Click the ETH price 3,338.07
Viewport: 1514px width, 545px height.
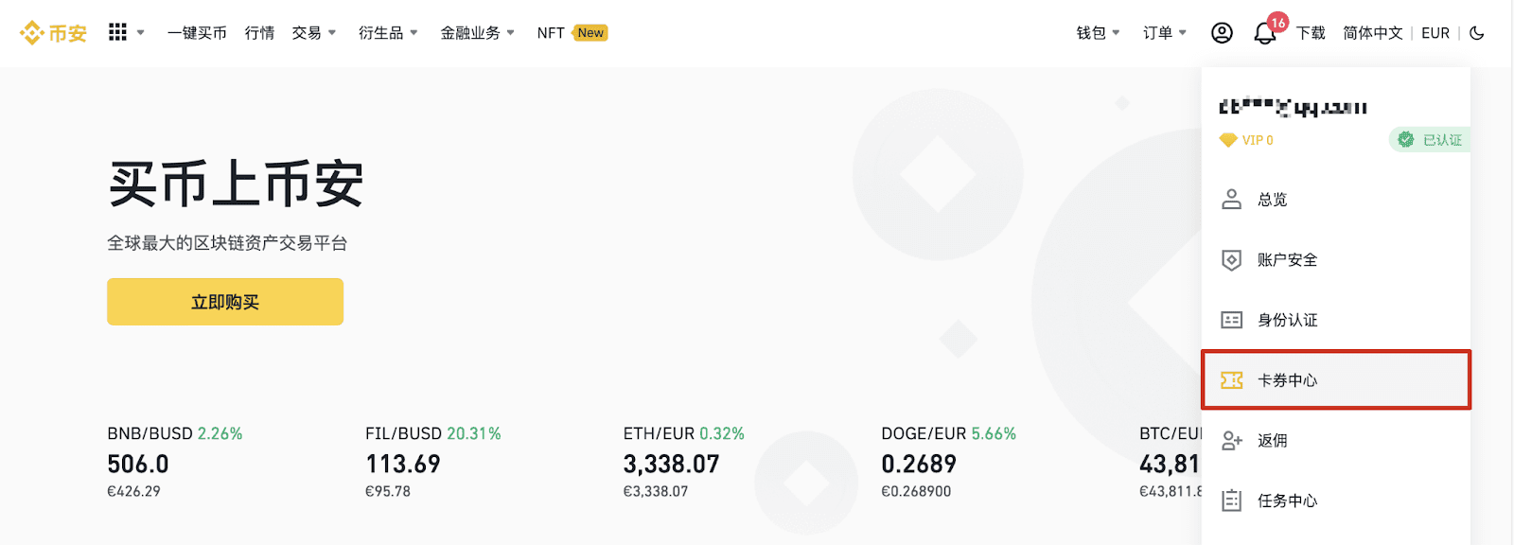point(671,465)
